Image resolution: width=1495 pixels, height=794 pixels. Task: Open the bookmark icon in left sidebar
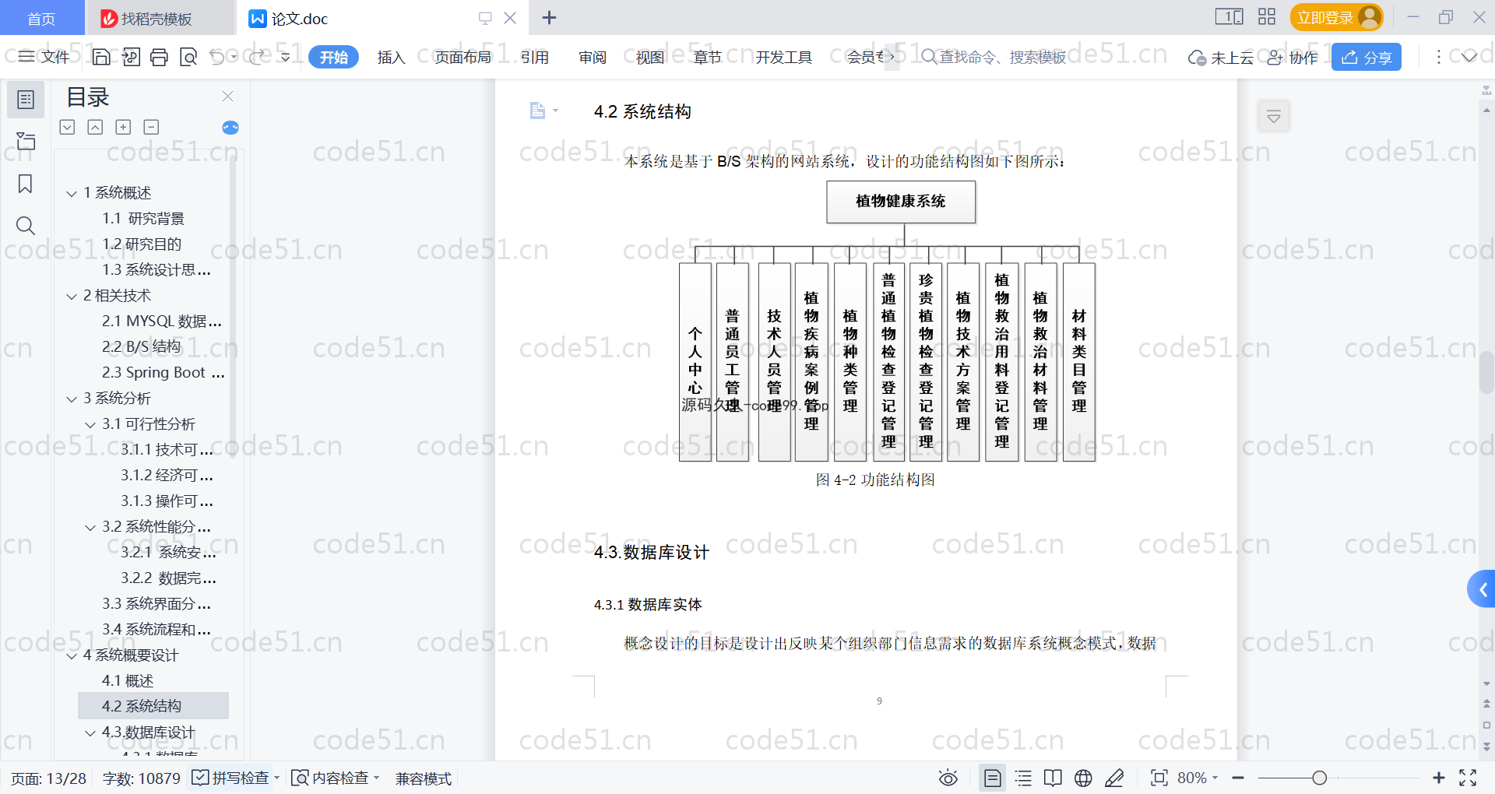coord(26,184)
